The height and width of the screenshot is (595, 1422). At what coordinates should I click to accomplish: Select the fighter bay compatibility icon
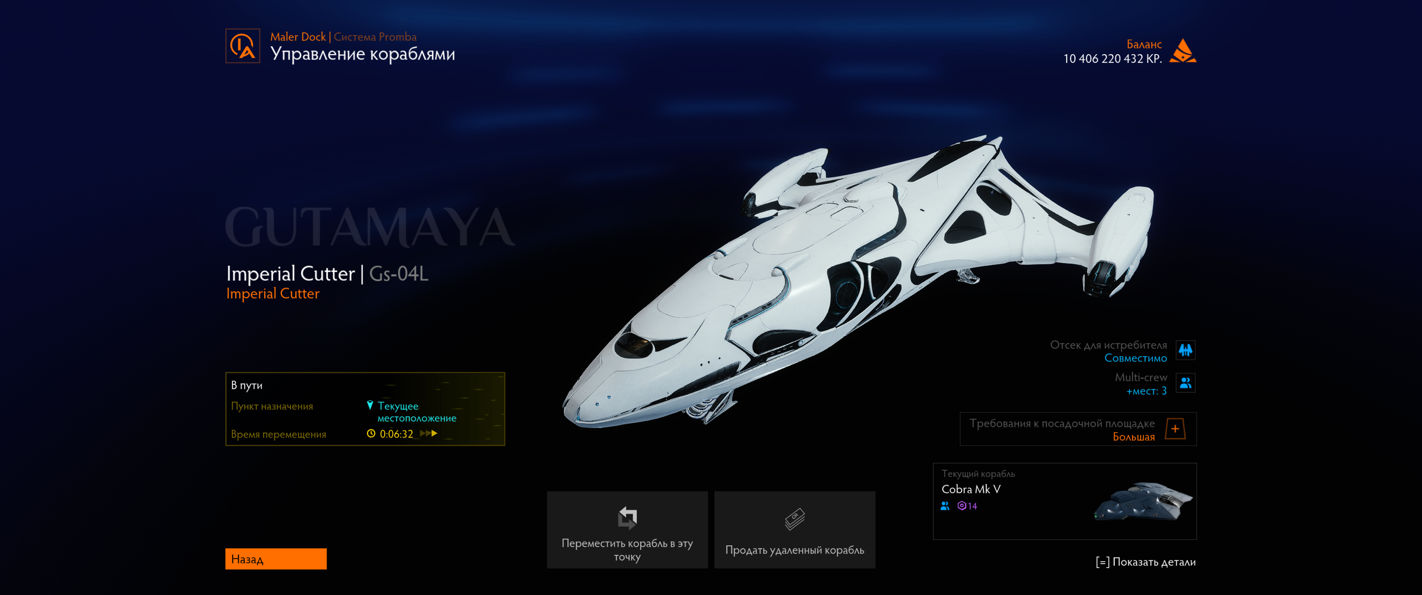pyautogui.click(x=1185, y=350)
